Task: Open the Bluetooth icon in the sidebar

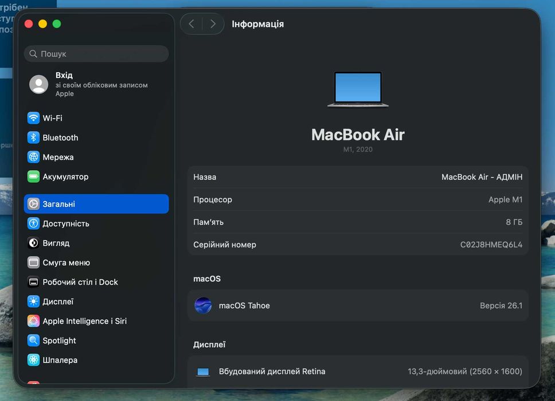Action: click(33, 137)
